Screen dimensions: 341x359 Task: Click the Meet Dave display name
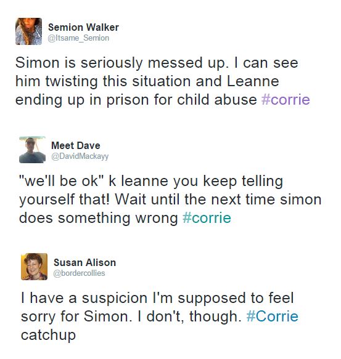tap(76, 145)
